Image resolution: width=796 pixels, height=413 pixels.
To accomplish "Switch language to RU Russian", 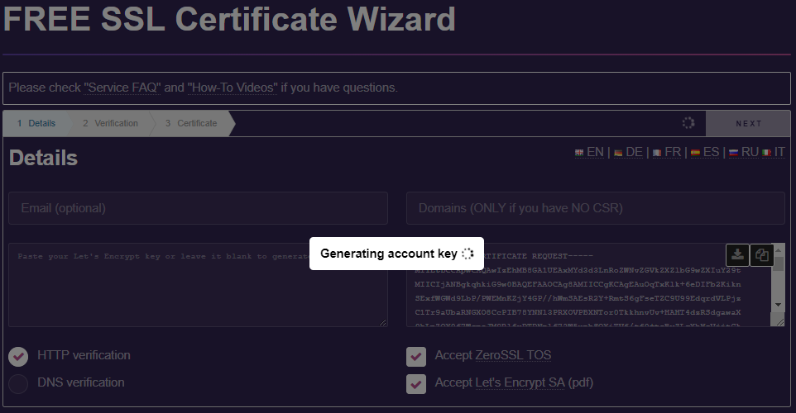I will [x=743, y=152].
